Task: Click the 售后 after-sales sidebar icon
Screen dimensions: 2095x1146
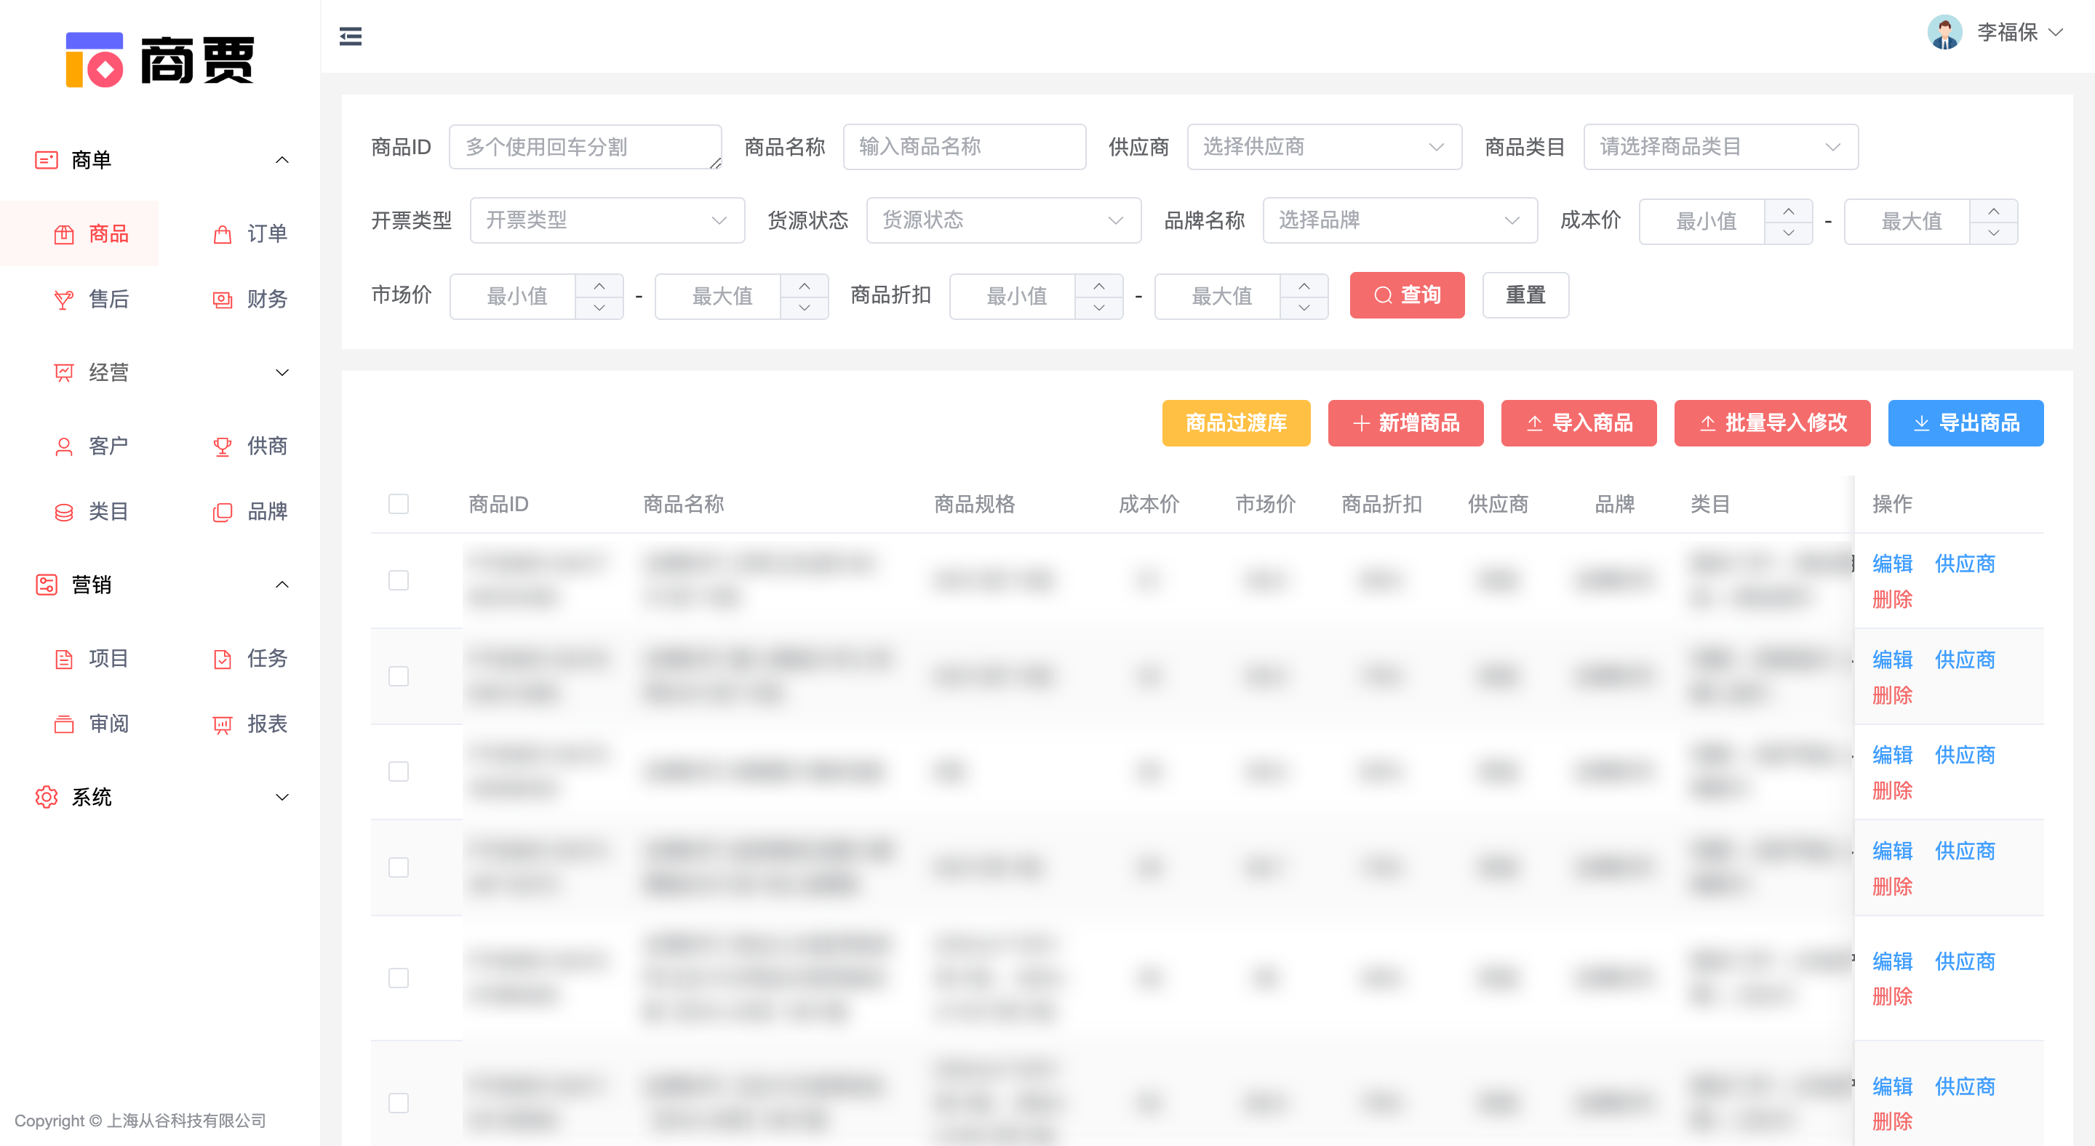Action: pyautogui.click(x=63, y=300)
